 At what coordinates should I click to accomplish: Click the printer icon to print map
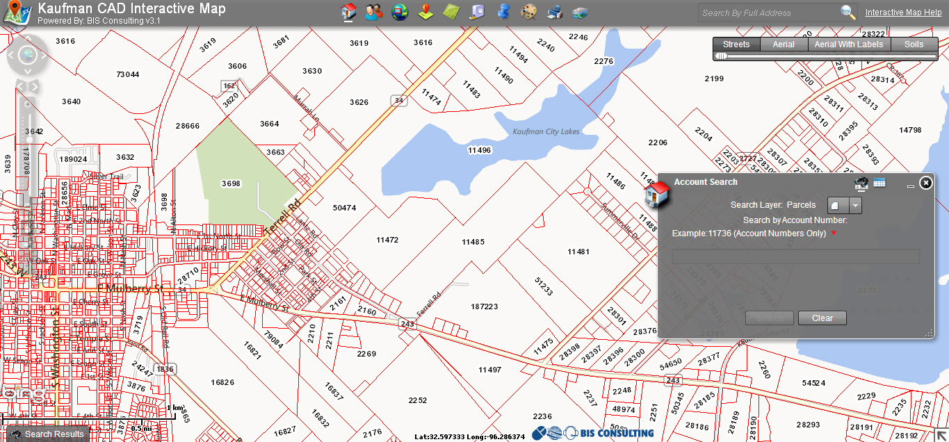pyautogui.click(x=555, y=12)
